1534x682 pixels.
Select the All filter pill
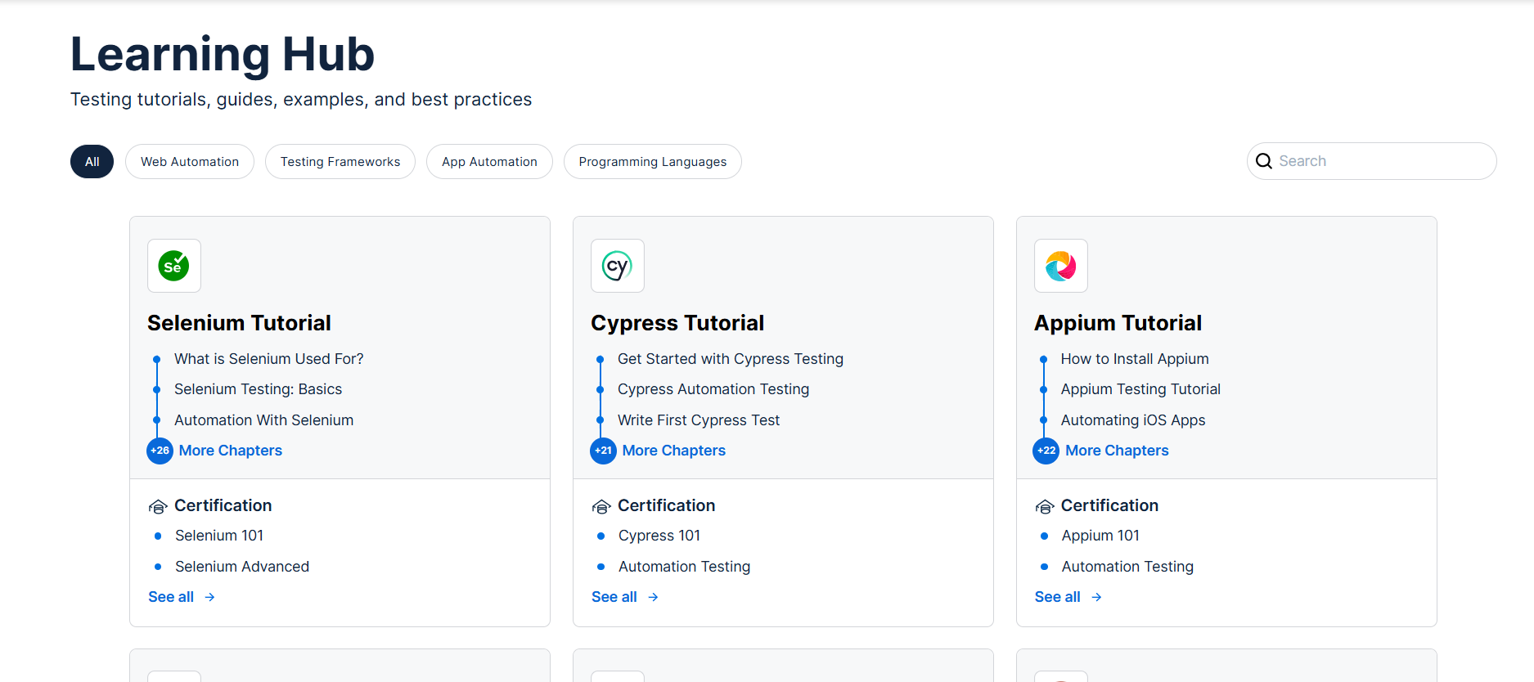coord(92,162)
